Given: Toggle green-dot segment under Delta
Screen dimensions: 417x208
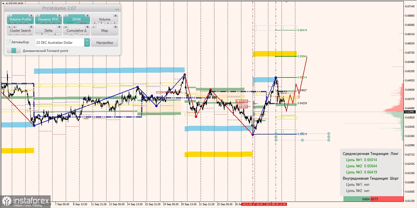Looking at the screenshot, I should click(42, 34).
